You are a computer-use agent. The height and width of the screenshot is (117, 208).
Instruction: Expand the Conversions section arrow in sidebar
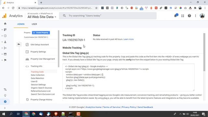(2, 60)
